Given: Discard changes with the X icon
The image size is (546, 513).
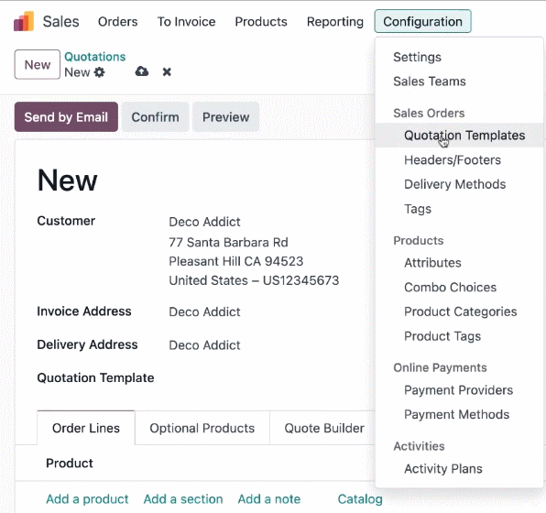Looking at the screenshot, I should coord(167,72).
